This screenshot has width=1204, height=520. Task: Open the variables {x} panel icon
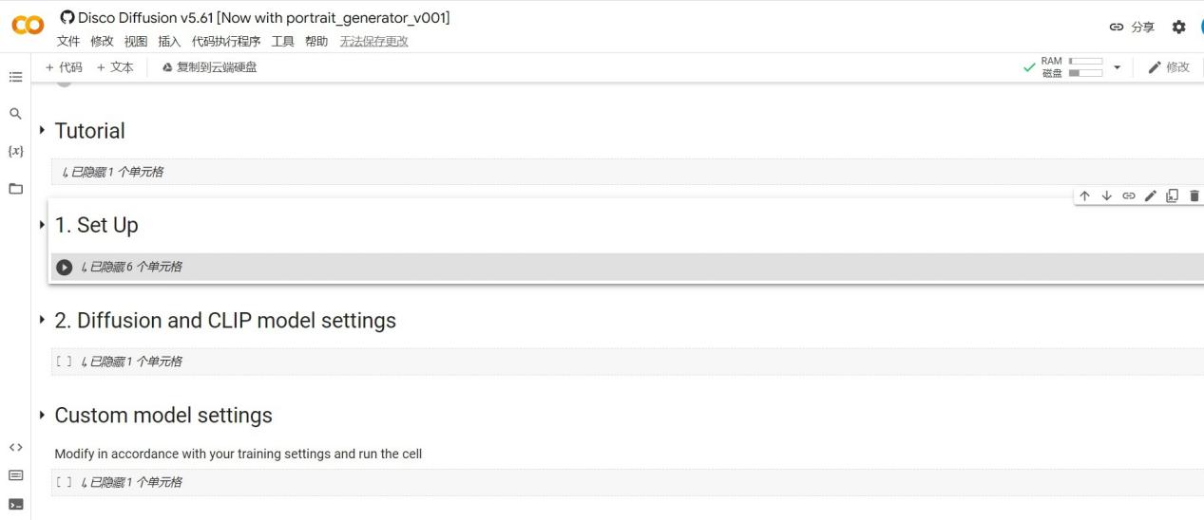pyautogui.click(x=15, y=151)
